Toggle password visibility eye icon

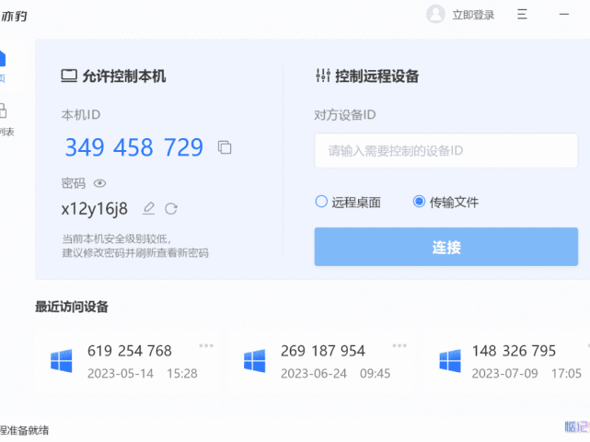pyautogui.click(x=99, y=183)
